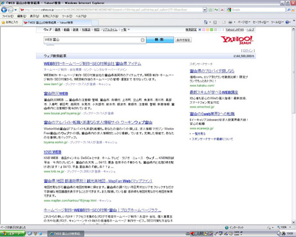Click the Show Desktop quick launch icon

(x=30, y=234)
